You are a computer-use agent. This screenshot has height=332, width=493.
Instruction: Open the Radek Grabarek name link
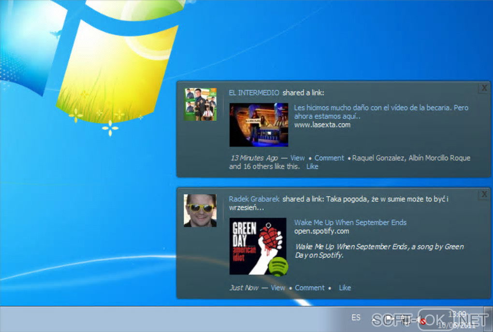coord(254,199)
